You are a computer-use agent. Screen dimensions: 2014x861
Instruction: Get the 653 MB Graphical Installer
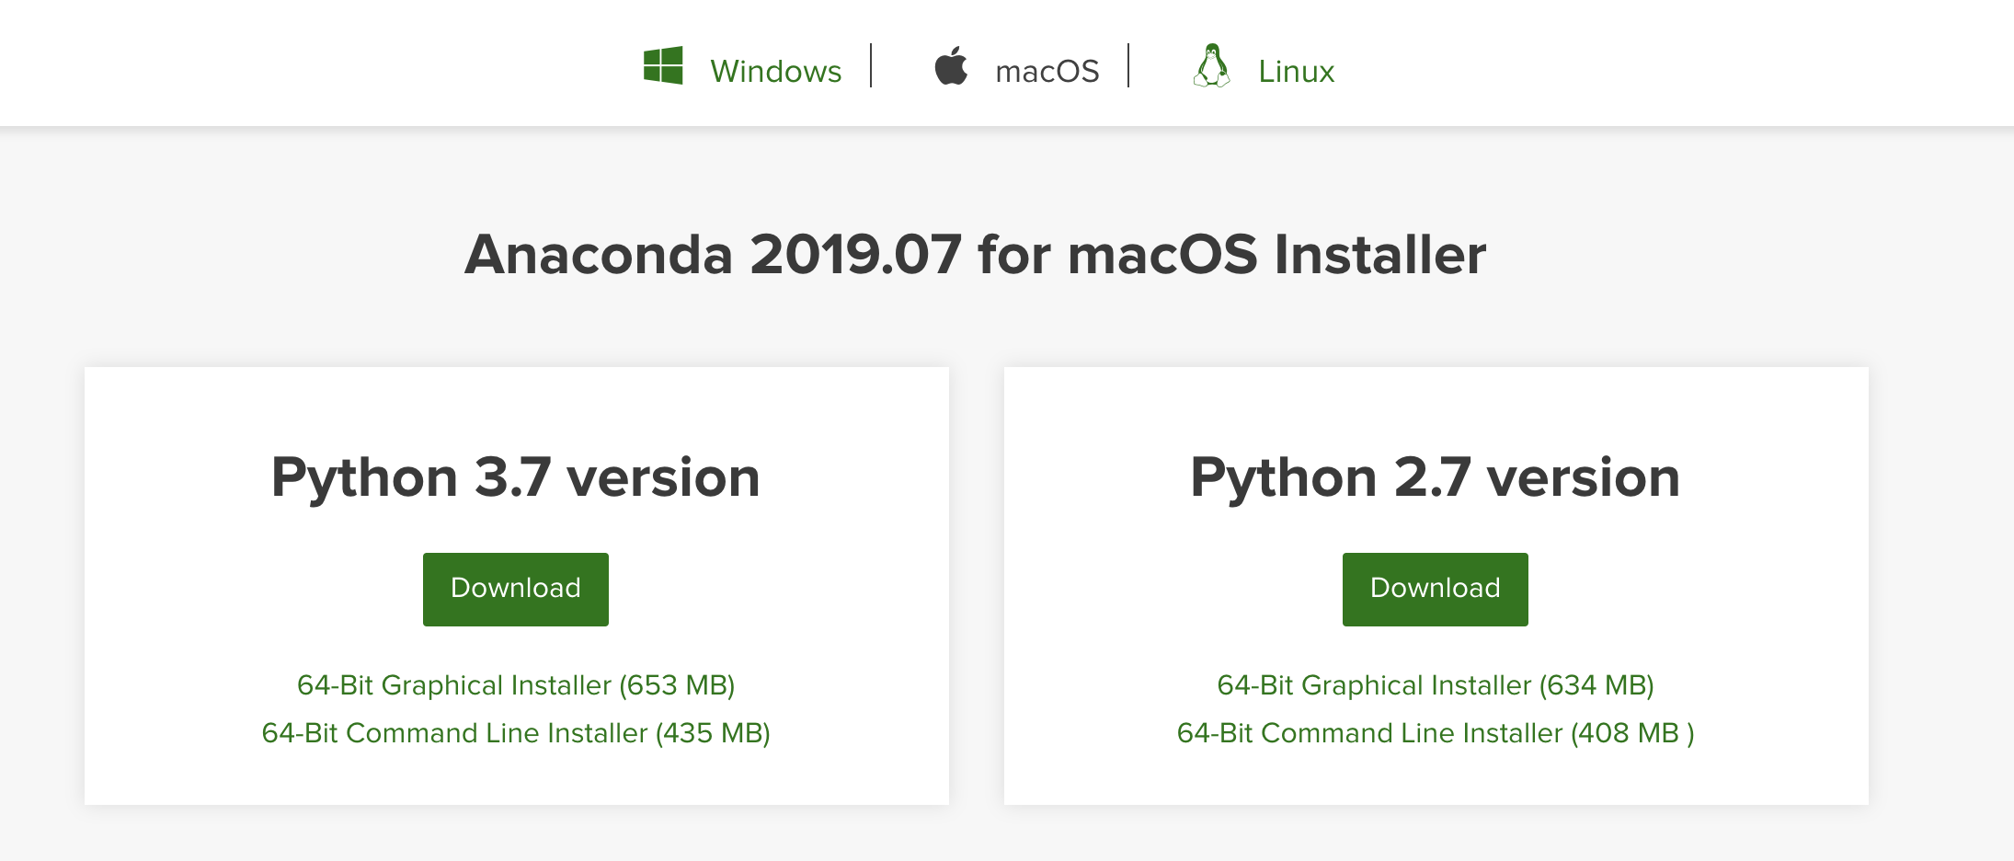(x=516, y=685)
